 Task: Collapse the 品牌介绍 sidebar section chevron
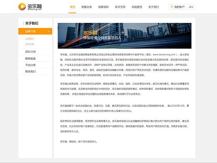coord(48,31)
